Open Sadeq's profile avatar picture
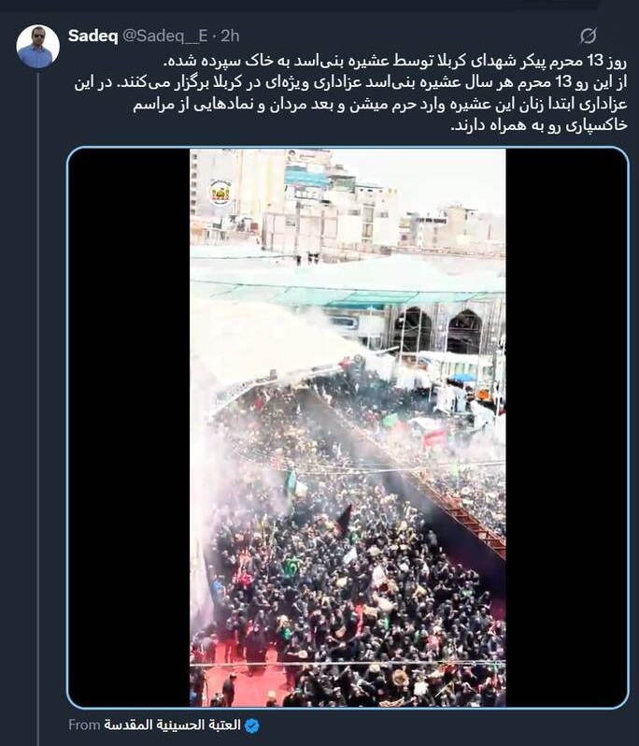Screen dimensions: 639x746 pyautogui.click(x=37, y=47)
